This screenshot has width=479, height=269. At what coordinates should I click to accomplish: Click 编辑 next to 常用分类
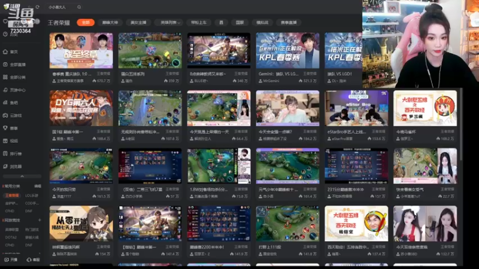coord(38,186)
